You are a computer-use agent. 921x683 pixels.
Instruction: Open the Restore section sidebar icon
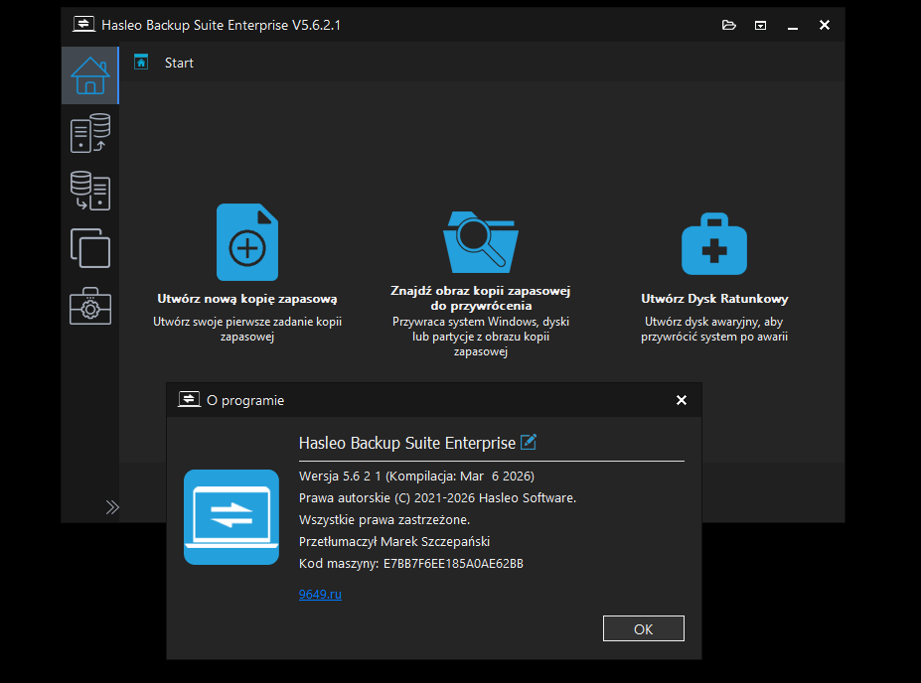point(89,191)
